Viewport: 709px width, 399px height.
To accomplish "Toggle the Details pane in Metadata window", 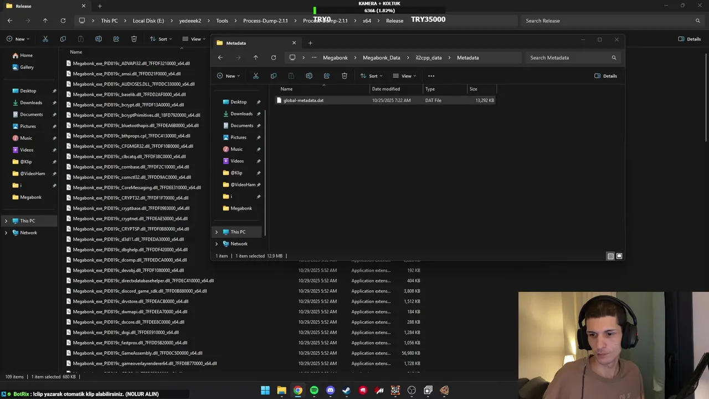I will pyautogui.click(x=605, y=76).
